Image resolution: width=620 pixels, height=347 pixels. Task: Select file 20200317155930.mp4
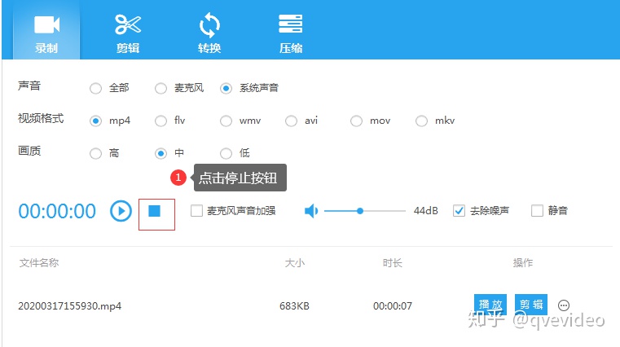click(x=70, y=306)
